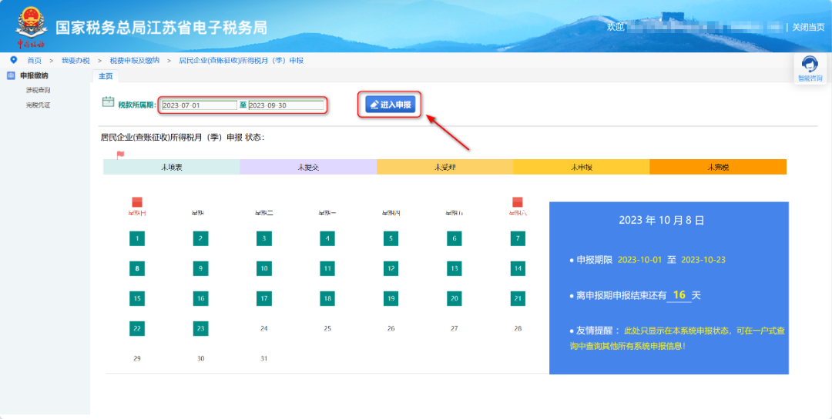Click the date heading 2023 年 10 月 8 日

click(662, 221)
